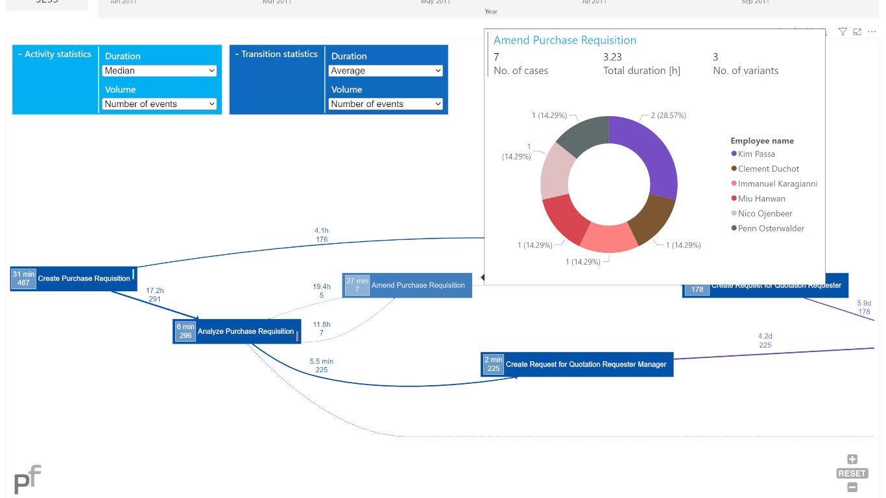Collapse the Activity statistics panel
The height and width of the screenshot is (498, 886).
54,54
